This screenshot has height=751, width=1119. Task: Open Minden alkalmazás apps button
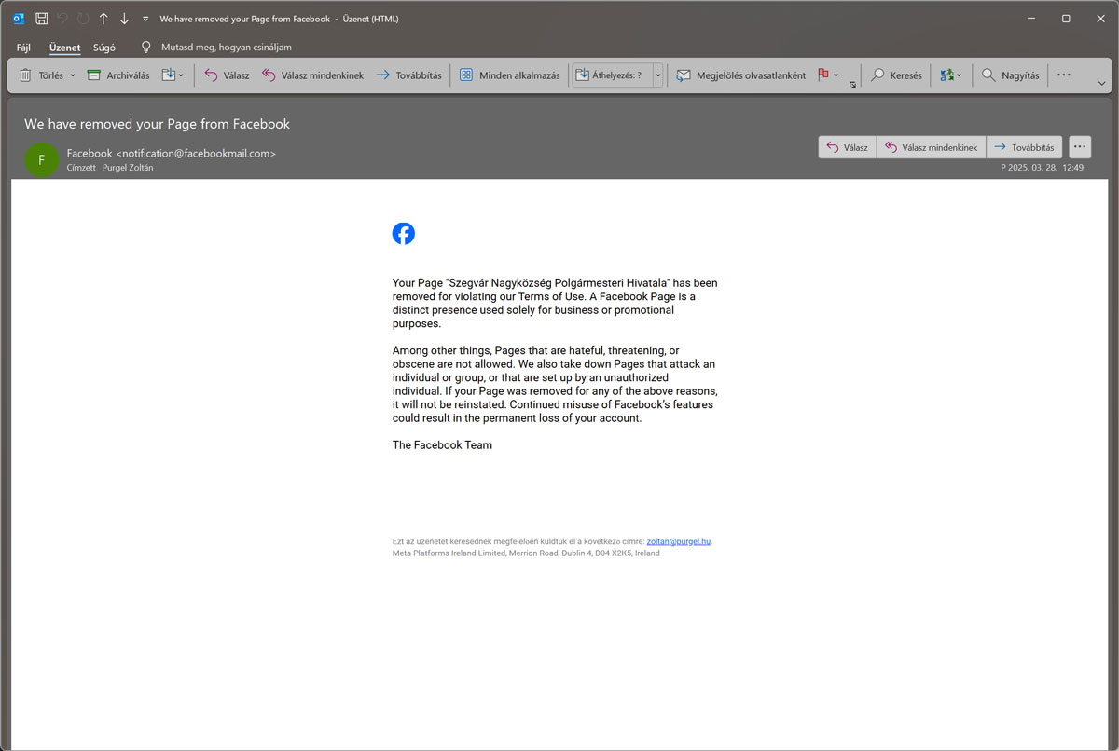(x=509, y=75)
